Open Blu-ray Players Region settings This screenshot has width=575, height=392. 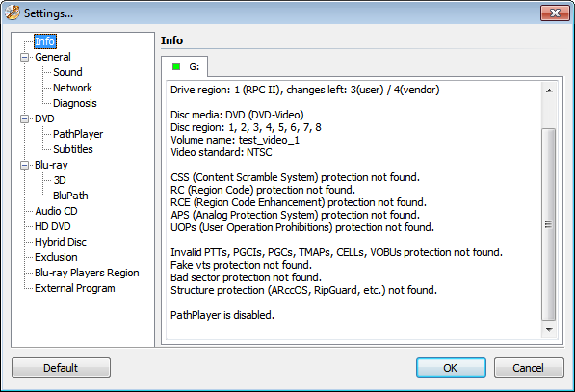(x=87, y=273)
